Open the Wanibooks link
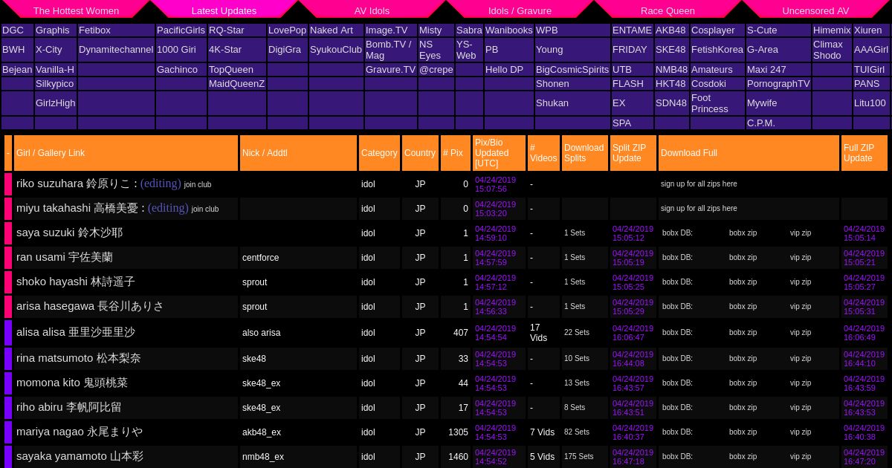 click(509, 30)
